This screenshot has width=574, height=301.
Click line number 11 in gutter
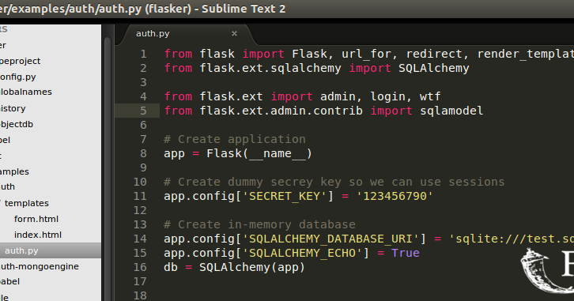[140, 197]
